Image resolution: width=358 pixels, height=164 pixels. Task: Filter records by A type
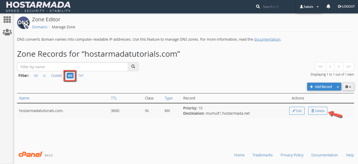pyautogui.click(x=44, y=76)
